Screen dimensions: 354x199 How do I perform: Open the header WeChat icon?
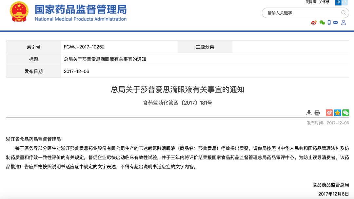pos(322,23)
